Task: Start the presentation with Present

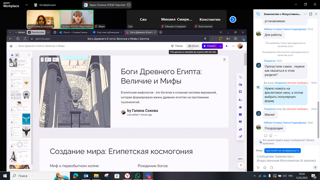Action: tap(210, 46)
